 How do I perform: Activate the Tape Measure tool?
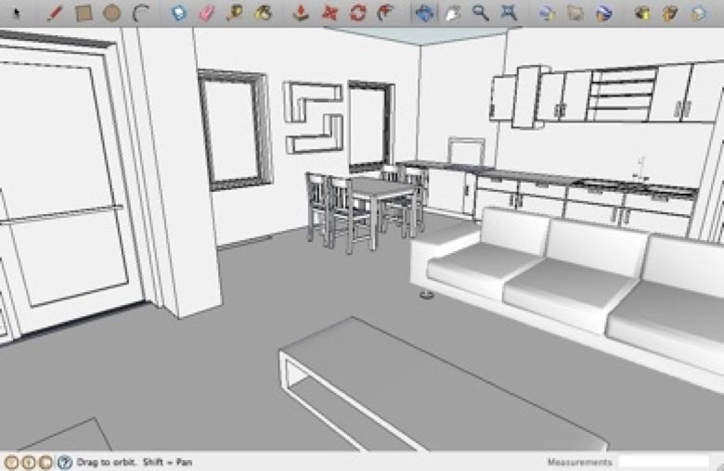point(234,13)
